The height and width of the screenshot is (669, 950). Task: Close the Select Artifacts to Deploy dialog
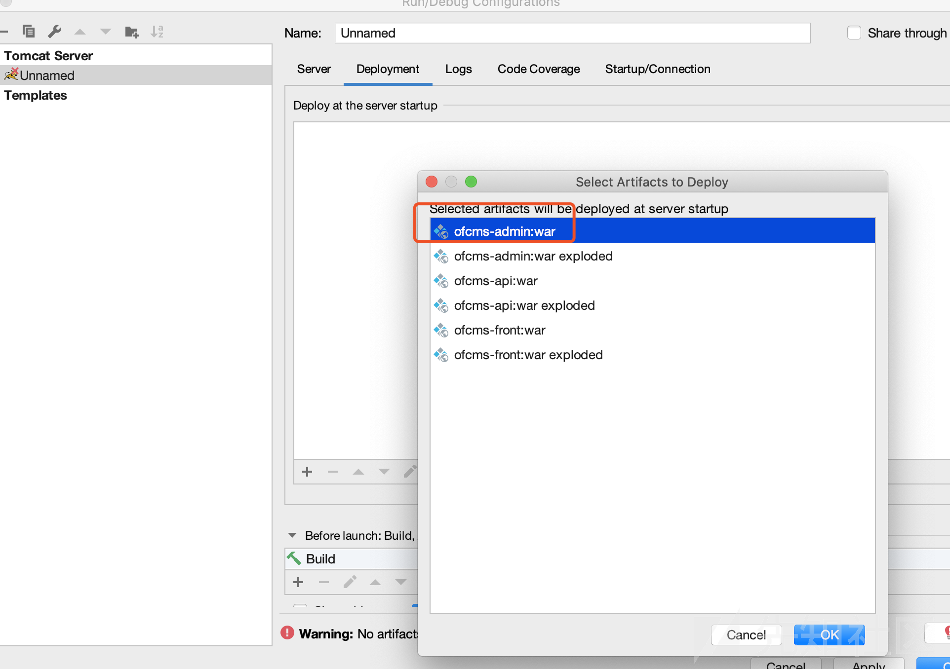click(432, 182)
